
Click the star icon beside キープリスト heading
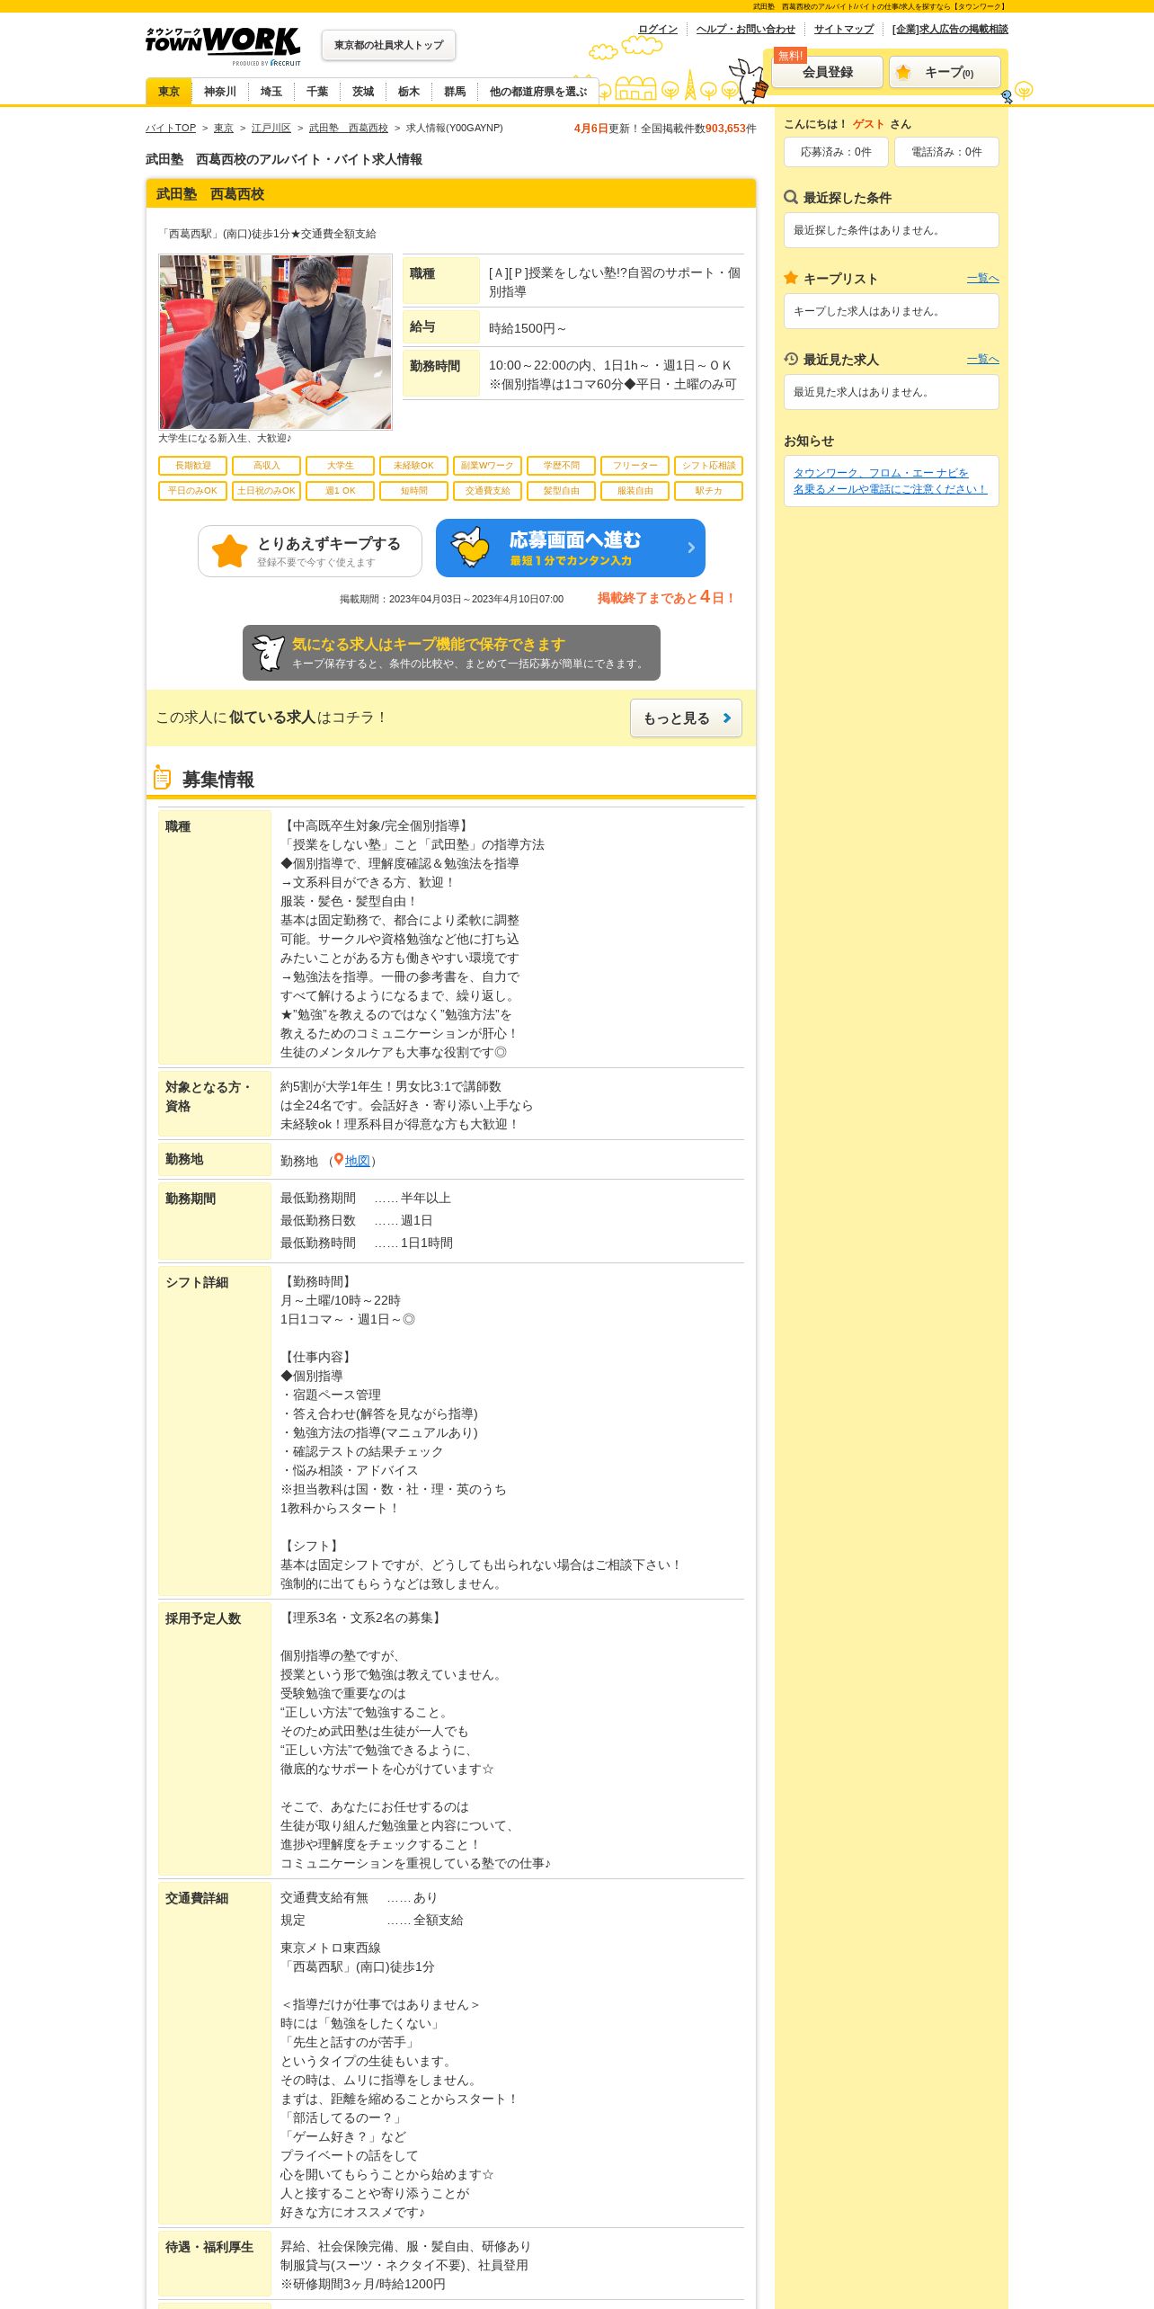click(791, 278)
